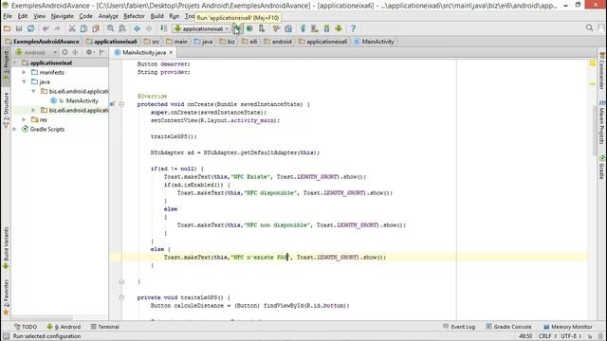Open the Navigate menu
The width and height of the screenshot is (607, 341).
[62, 16]
